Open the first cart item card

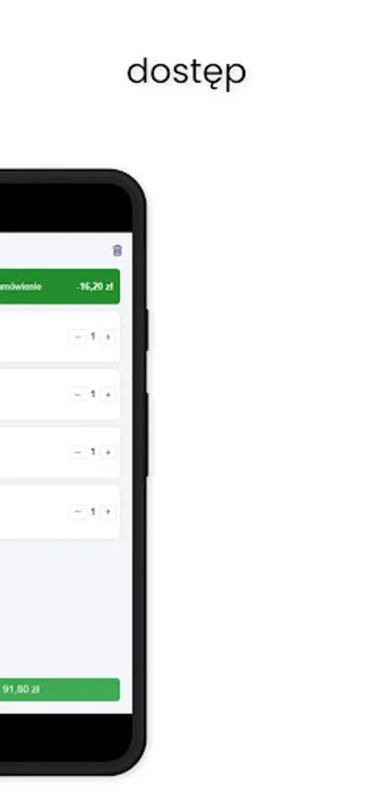pyautogui.click(x=60, y=337)
